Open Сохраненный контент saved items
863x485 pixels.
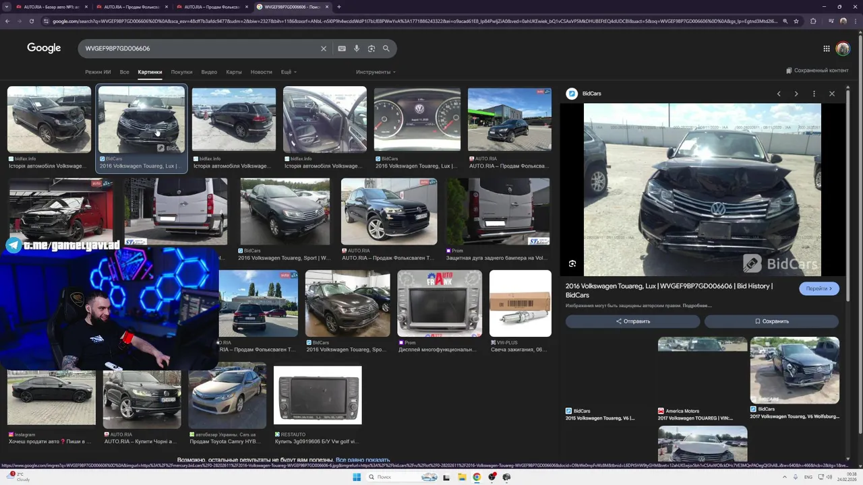pyautogui.click(x=817, y=71)
